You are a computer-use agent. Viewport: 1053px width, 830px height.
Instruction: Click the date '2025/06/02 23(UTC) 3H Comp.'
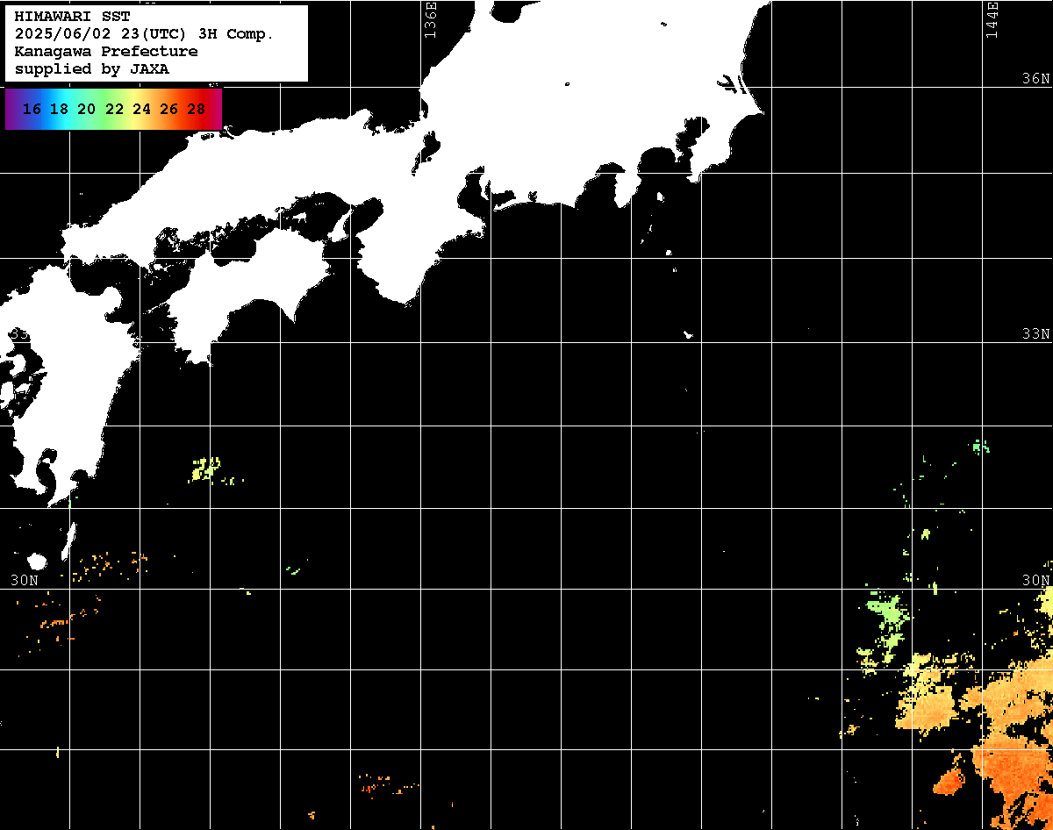145,34
